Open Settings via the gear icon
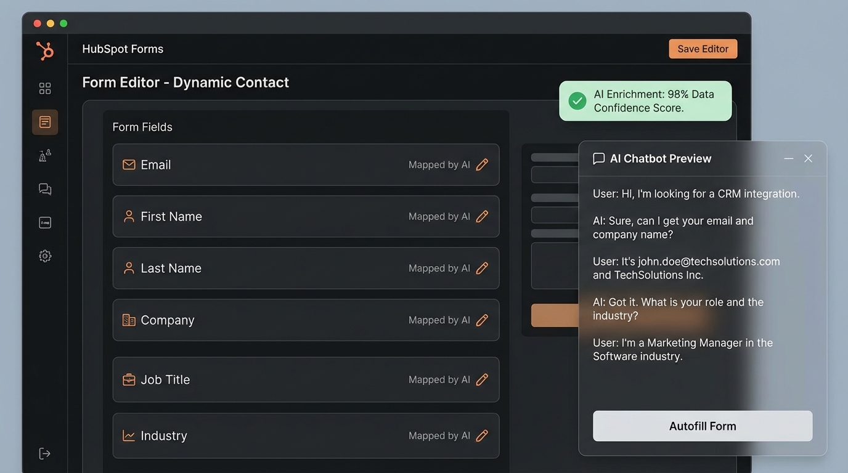The height and width of the screenshot is (473, 848). coord(44,256)
